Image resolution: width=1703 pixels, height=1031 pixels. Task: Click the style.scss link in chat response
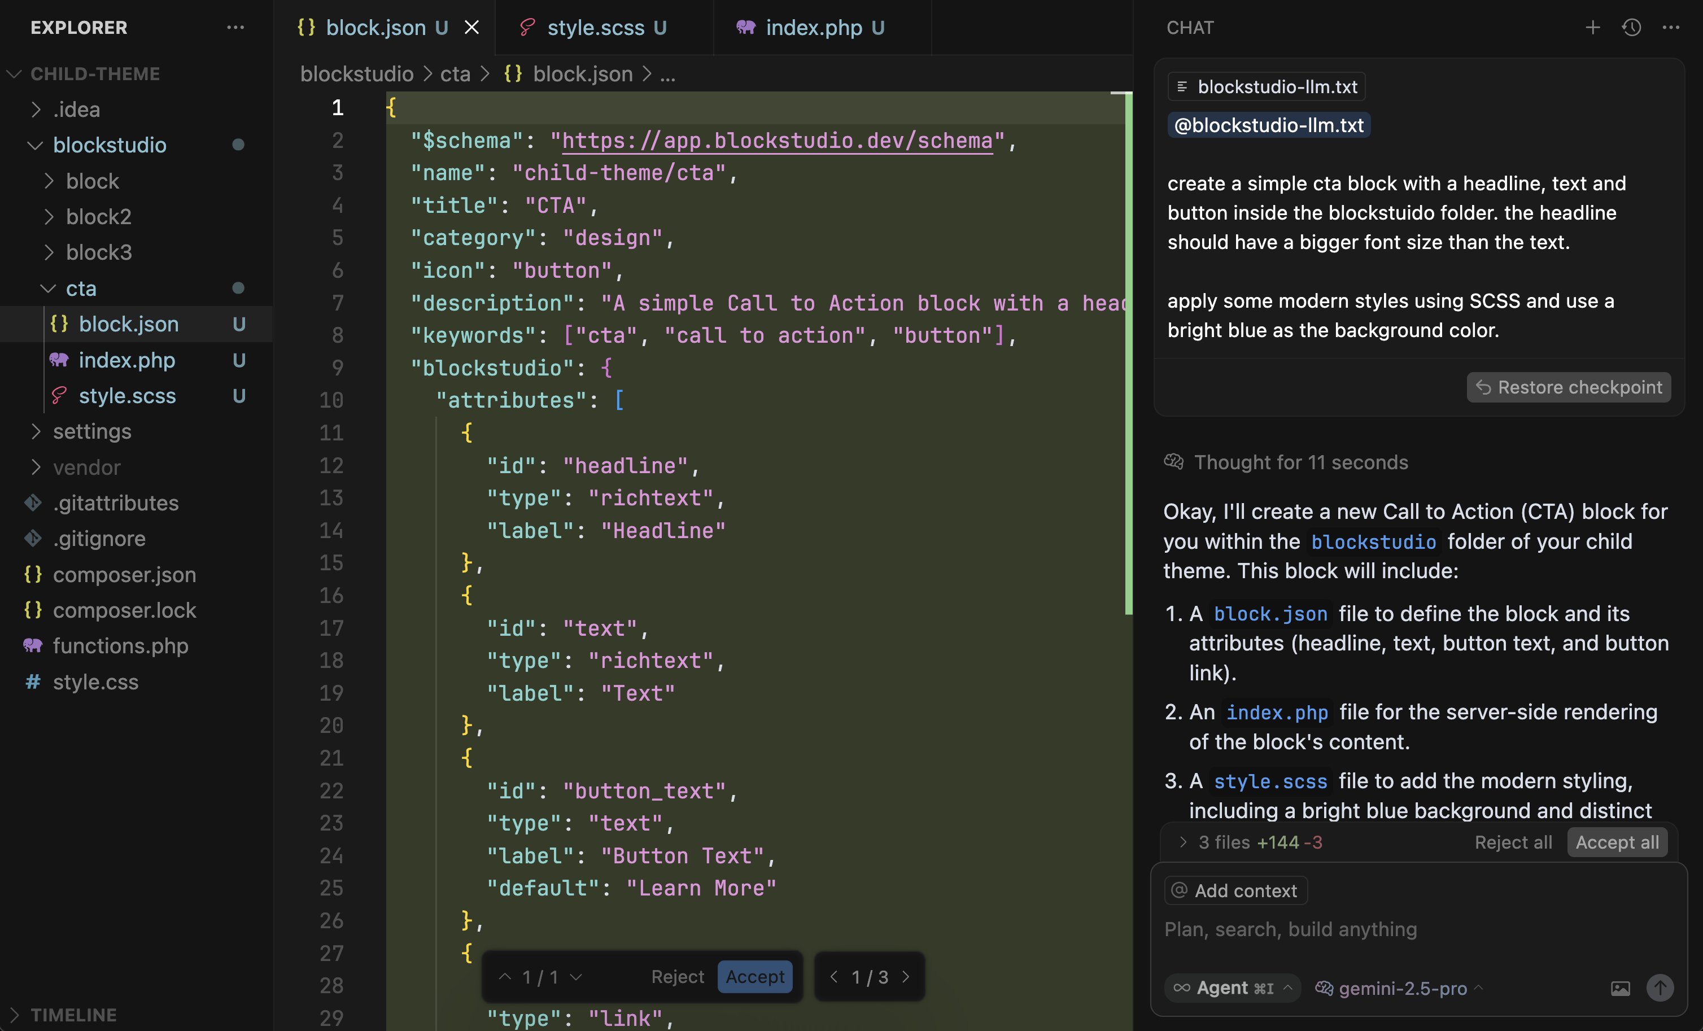[x=1270, y=781]
